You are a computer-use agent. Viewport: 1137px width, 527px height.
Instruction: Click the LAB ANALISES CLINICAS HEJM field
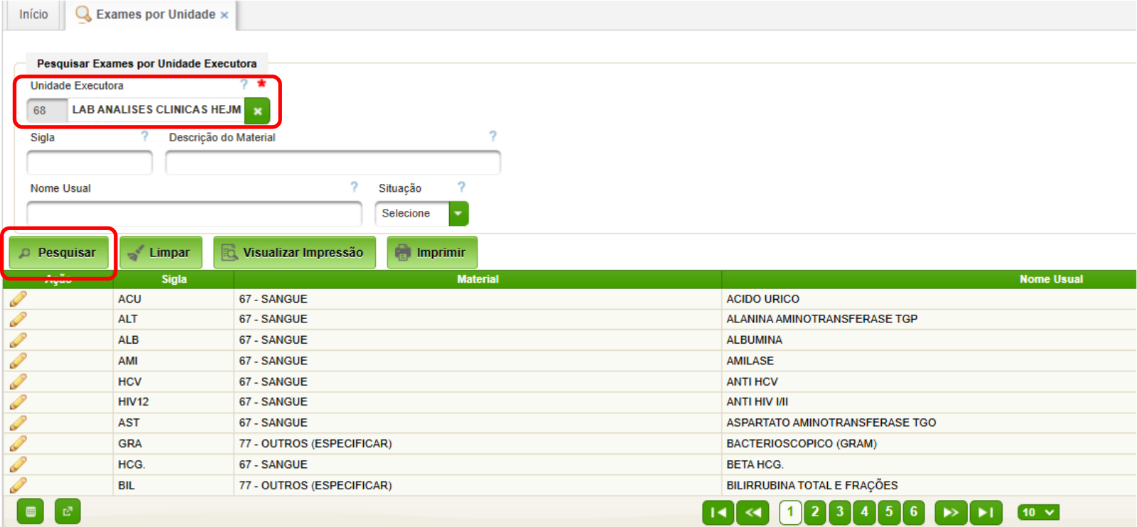156,110
